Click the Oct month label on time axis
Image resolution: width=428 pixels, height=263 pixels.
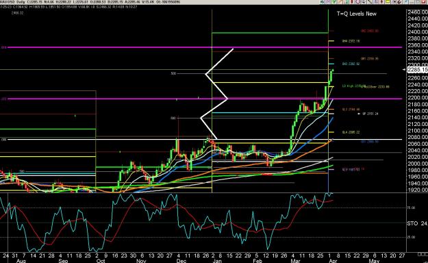click(101, 261)
